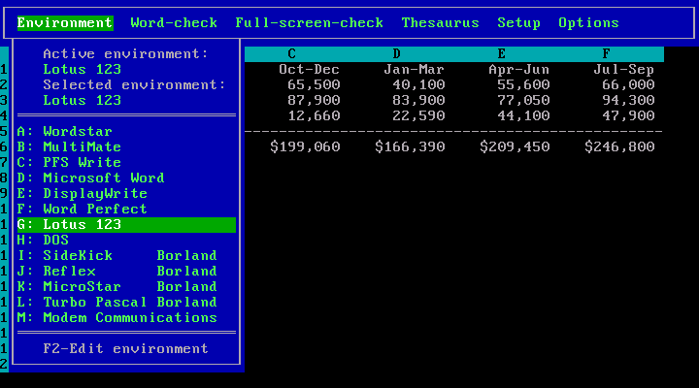Click the Jul-Sep cell

point(623,70)
